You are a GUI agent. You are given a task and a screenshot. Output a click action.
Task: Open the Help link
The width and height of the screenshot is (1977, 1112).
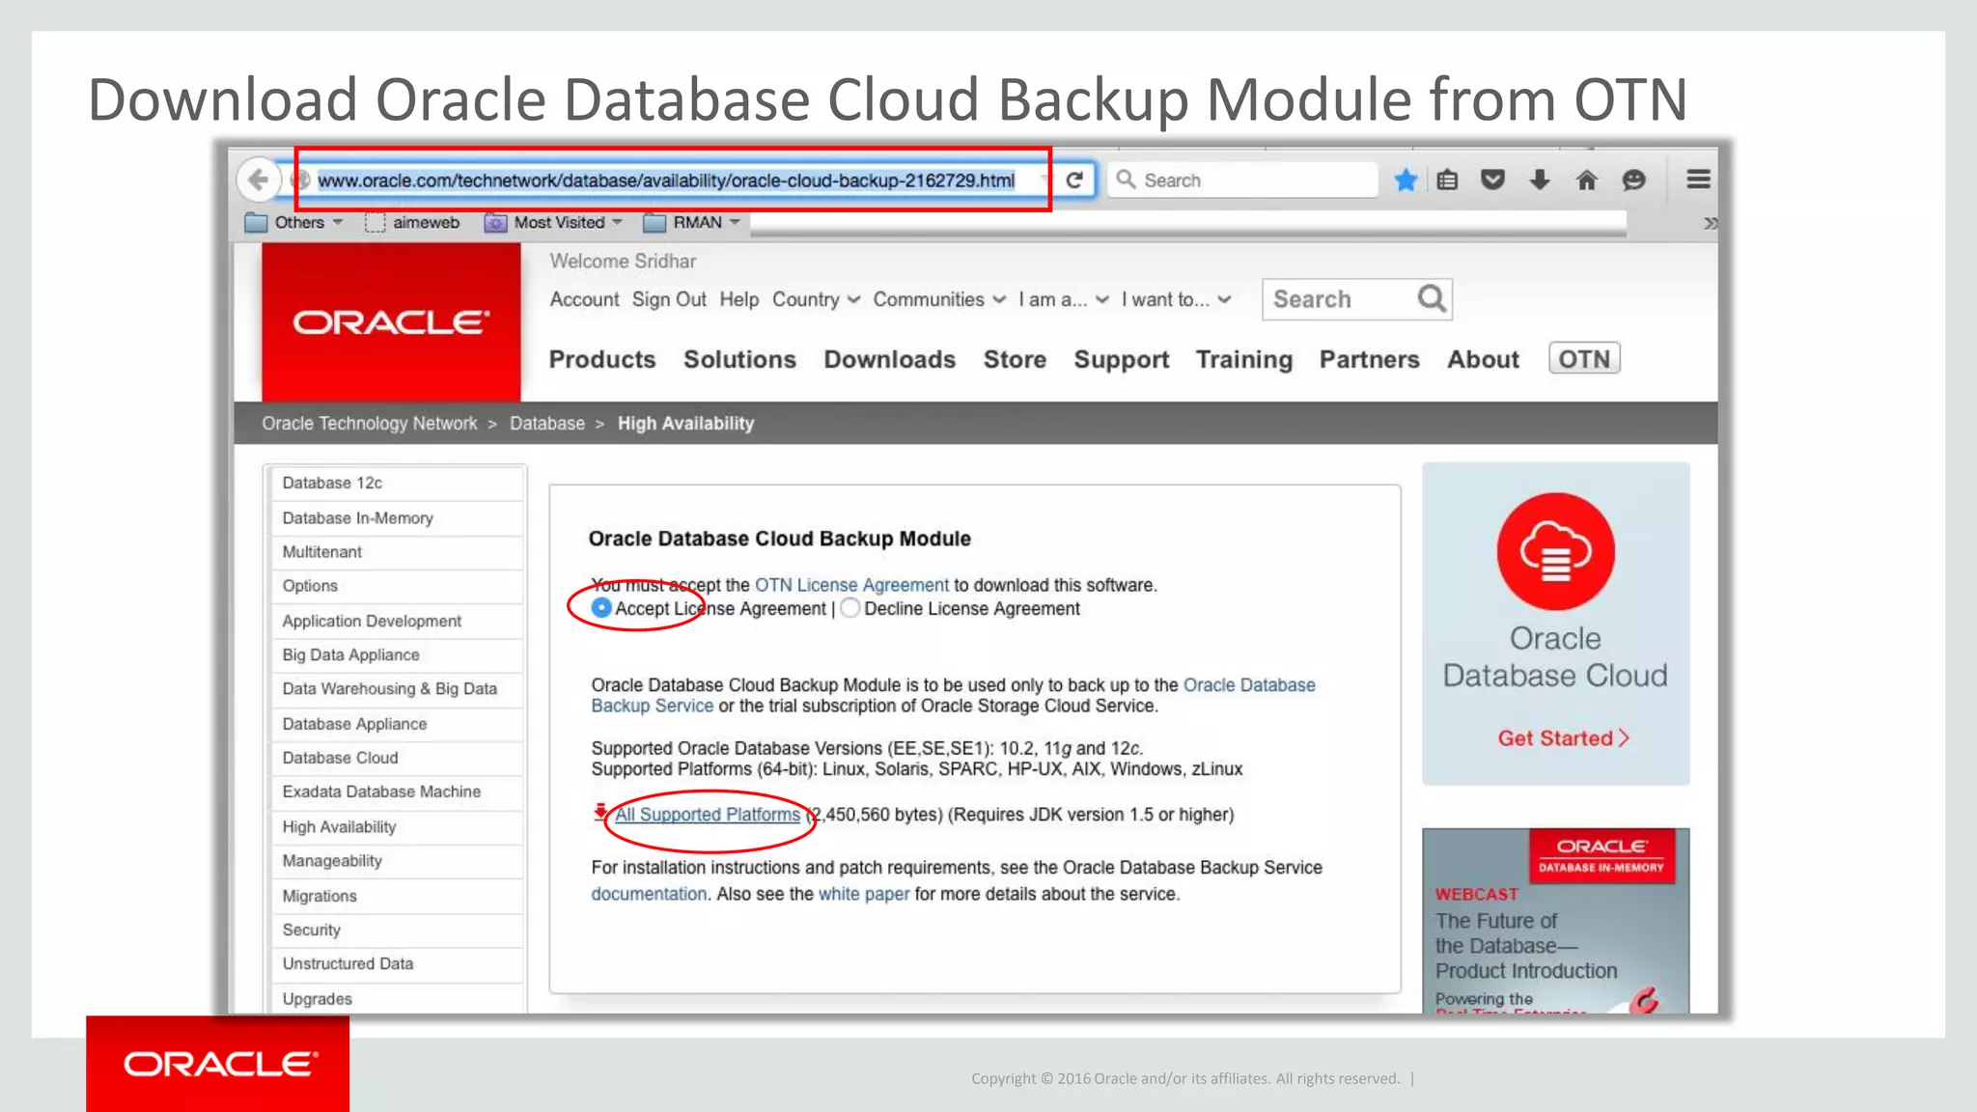point(738,299)
